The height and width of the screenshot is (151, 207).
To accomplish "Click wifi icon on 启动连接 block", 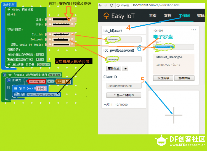I will 9,65.
